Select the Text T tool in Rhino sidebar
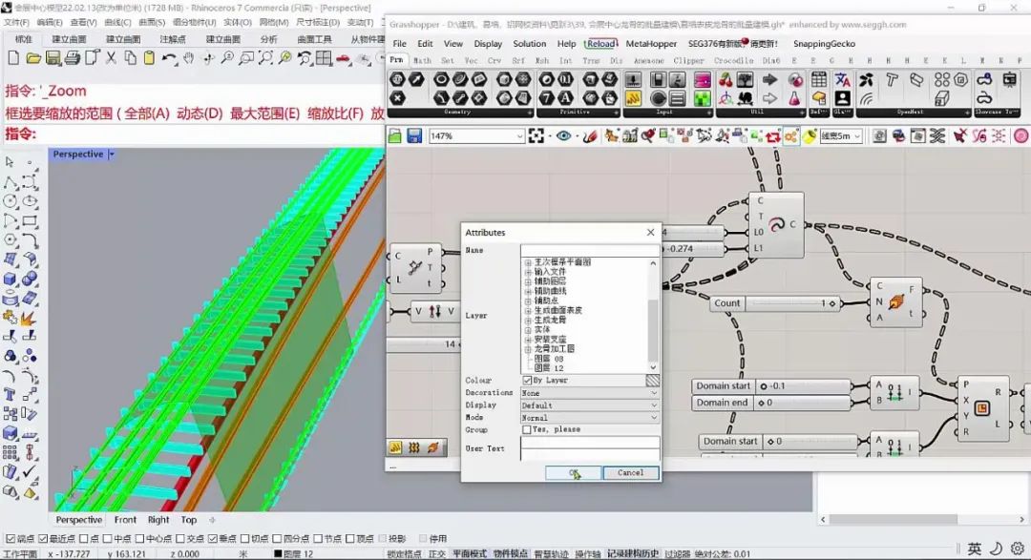Viewport: 1031px width, 560px height. pos(10,394)
